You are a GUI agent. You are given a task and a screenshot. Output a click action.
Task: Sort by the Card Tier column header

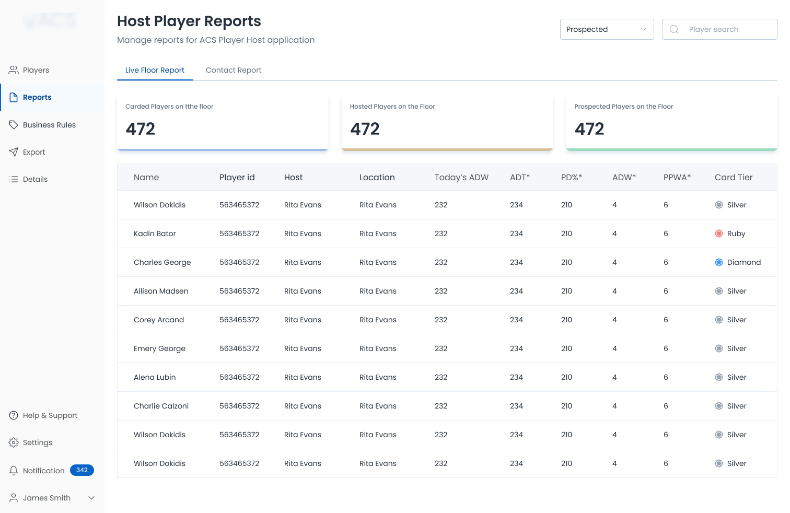coord(734,178)
